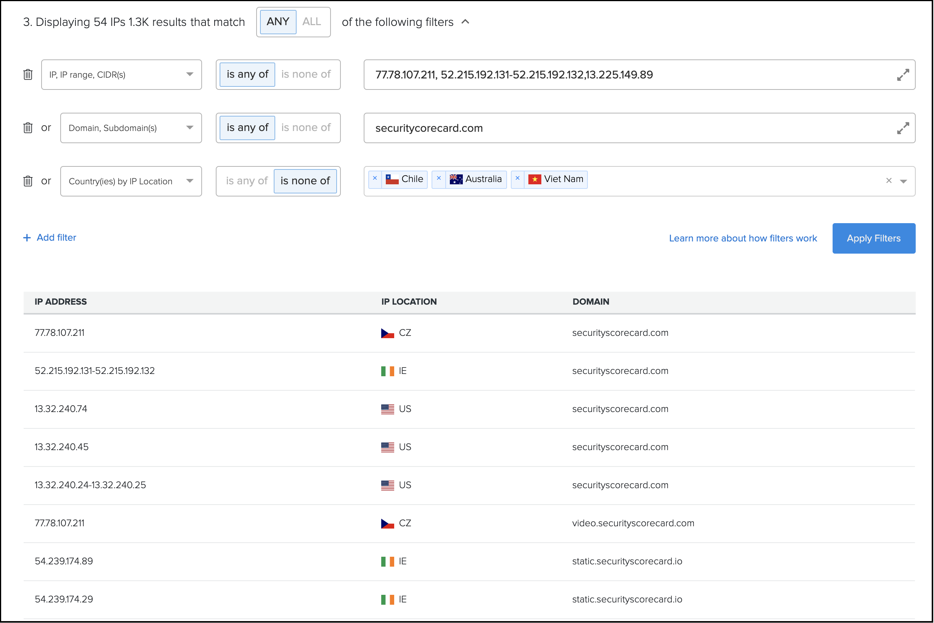Open 'Country(ies) by IP Location' dropdown

[131, 181]
